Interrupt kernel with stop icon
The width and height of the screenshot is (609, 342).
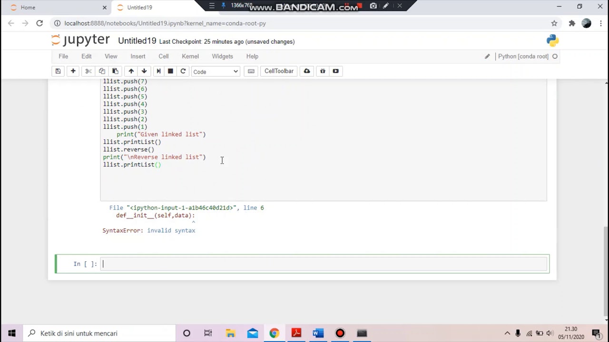click(170, 71)
